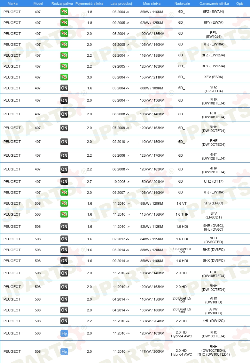250x363 pixels.
Task: Click ON diesel icon in UHZ (DT17) row
Action: pyautogui.click(x=64, y=181)
